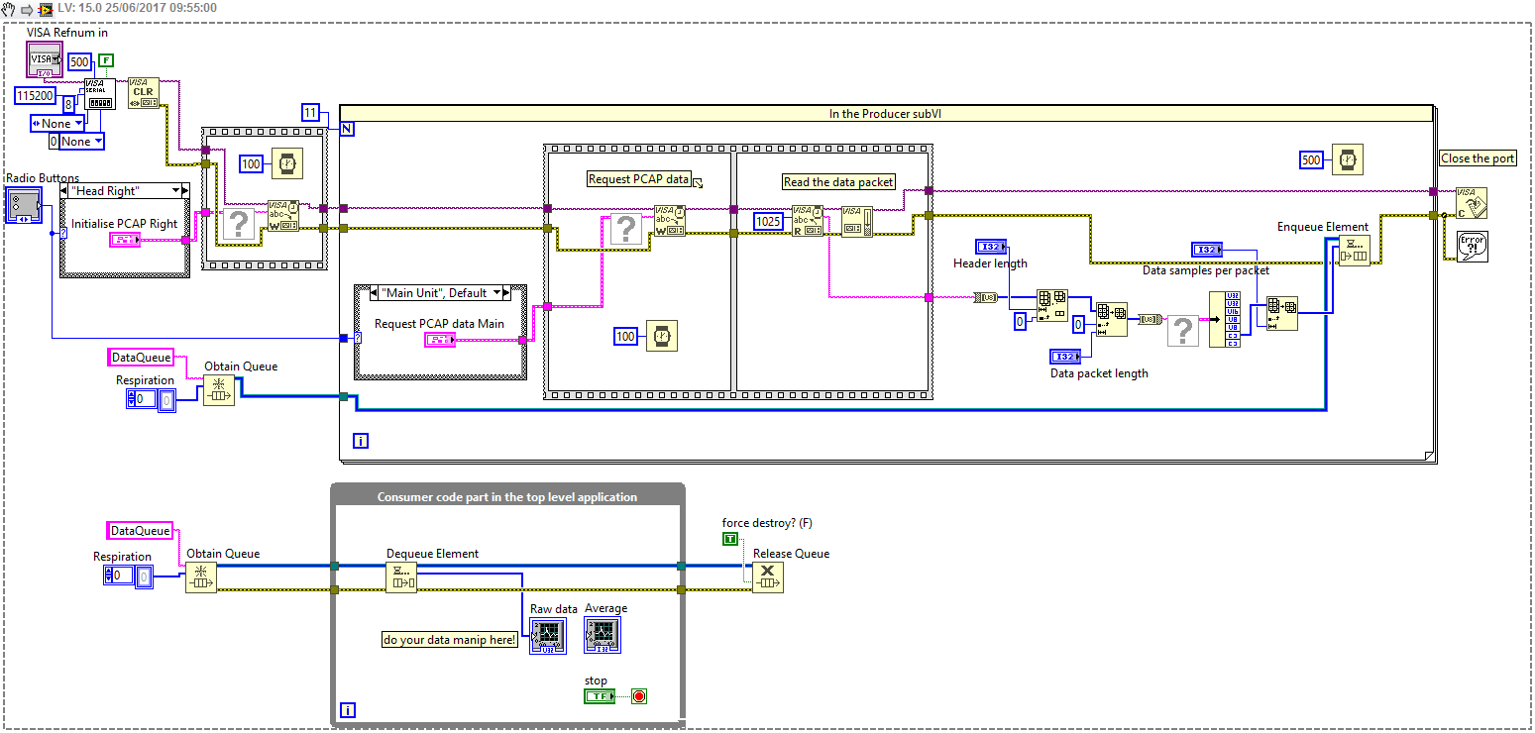The width and height of the screenshot is (1535, 733).
Task: Select the upper Obtain Queue node in the producer
Action: 220,390
